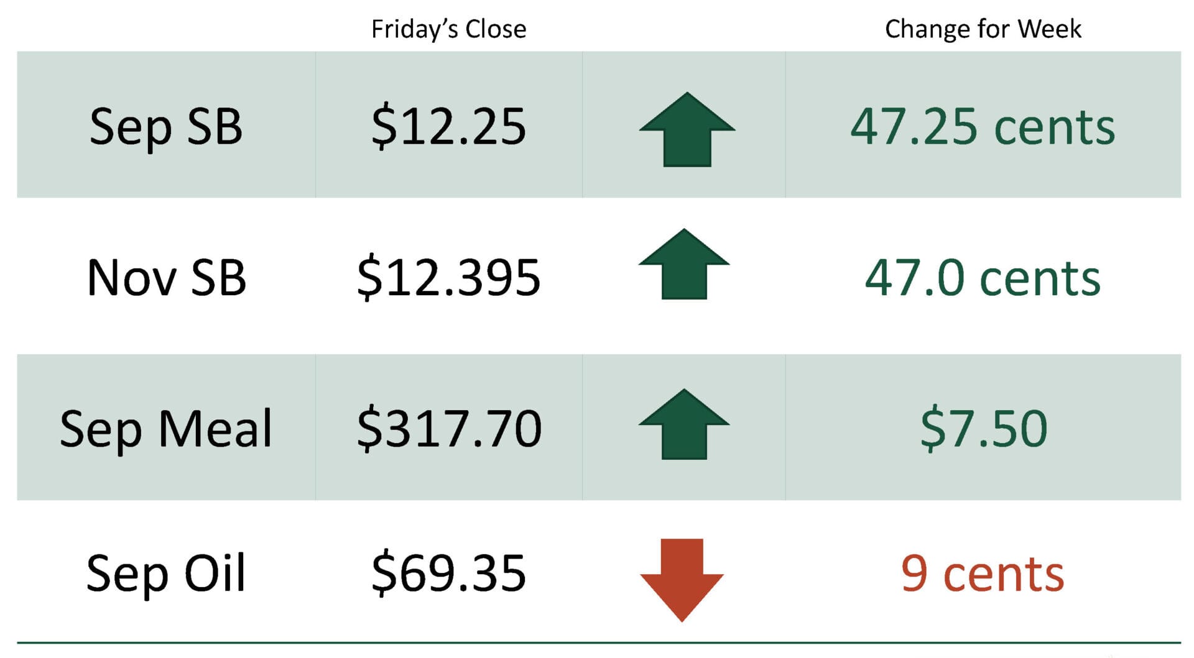Click the red down arrow for Sep Oil

(x=682, y=580)
